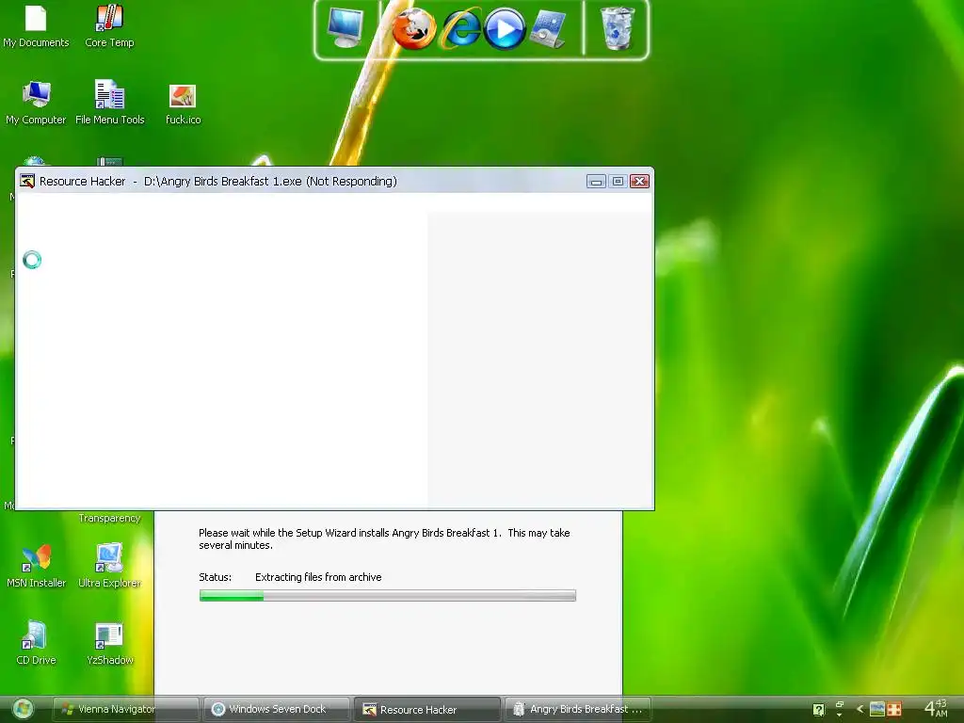Switch to Angry Birds Breakfast installer taskbar button
Image resolution: width=964 pixels, height=723 pixels.
point(578,709)
